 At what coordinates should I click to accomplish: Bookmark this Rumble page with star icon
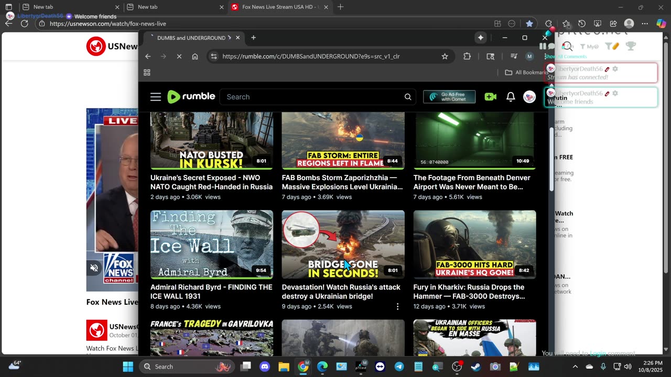tap(445, 57)
